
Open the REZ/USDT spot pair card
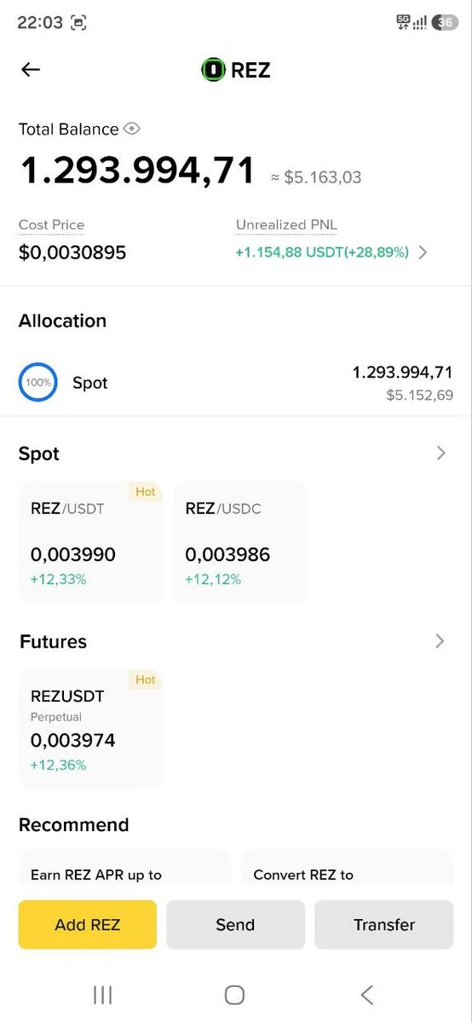tap(90, 542)
